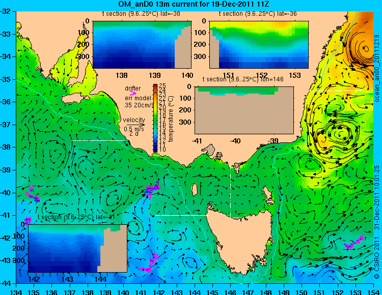Click the magenta drifter track near 141.5E, 40S
This screenshot has height=295, width=382.
152,190
